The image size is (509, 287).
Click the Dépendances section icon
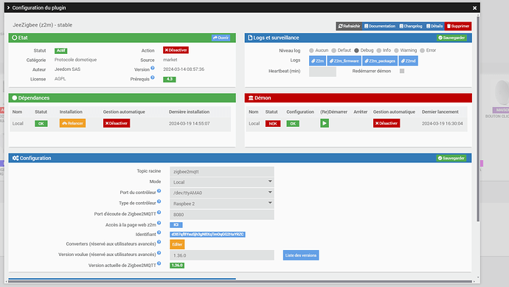tap(14, 97)
